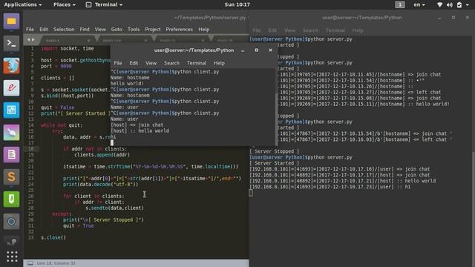Click the s.sendto(data,client) code line
Viewport: 475px width, 267px height.
click(x=114, y=208)
